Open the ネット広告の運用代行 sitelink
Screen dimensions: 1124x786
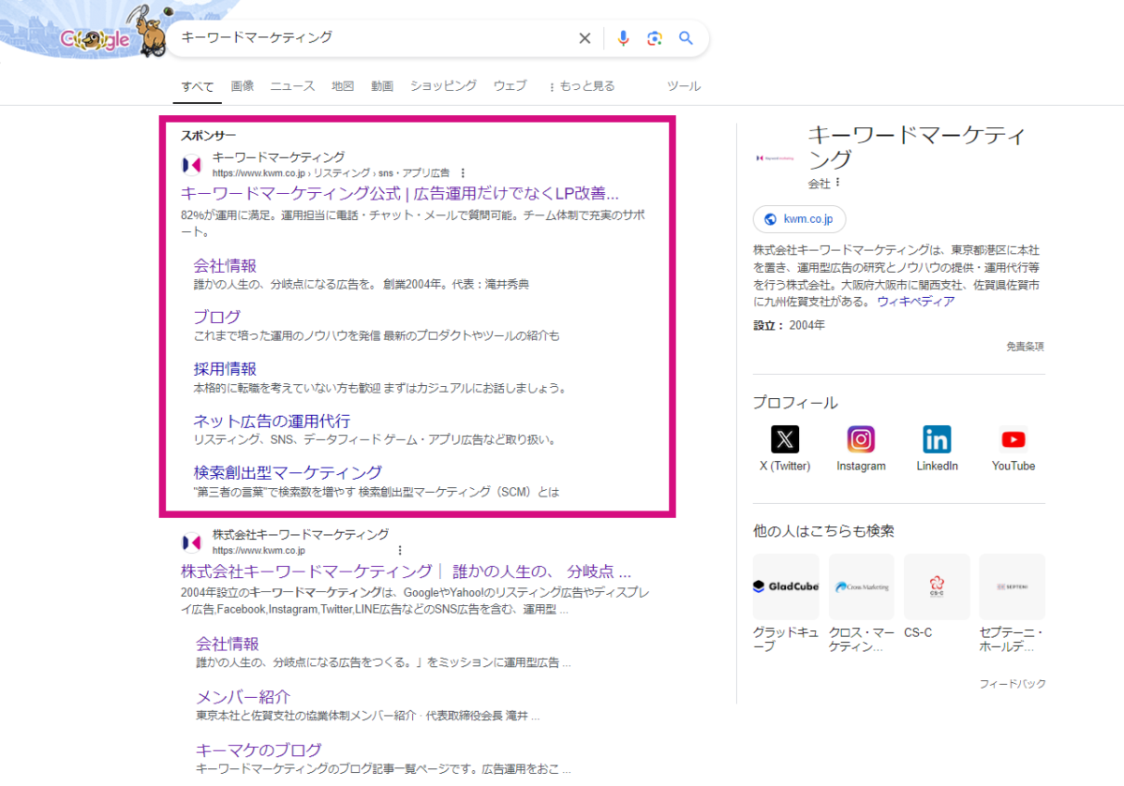pos(272,421)
